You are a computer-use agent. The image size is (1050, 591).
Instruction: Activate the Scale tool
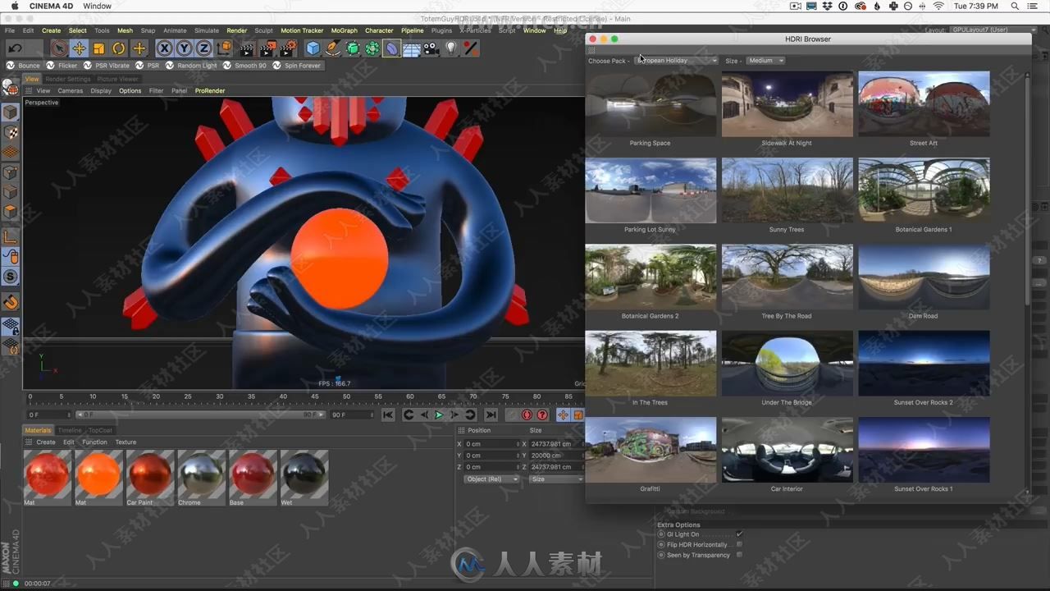click(x=98, y=48)
